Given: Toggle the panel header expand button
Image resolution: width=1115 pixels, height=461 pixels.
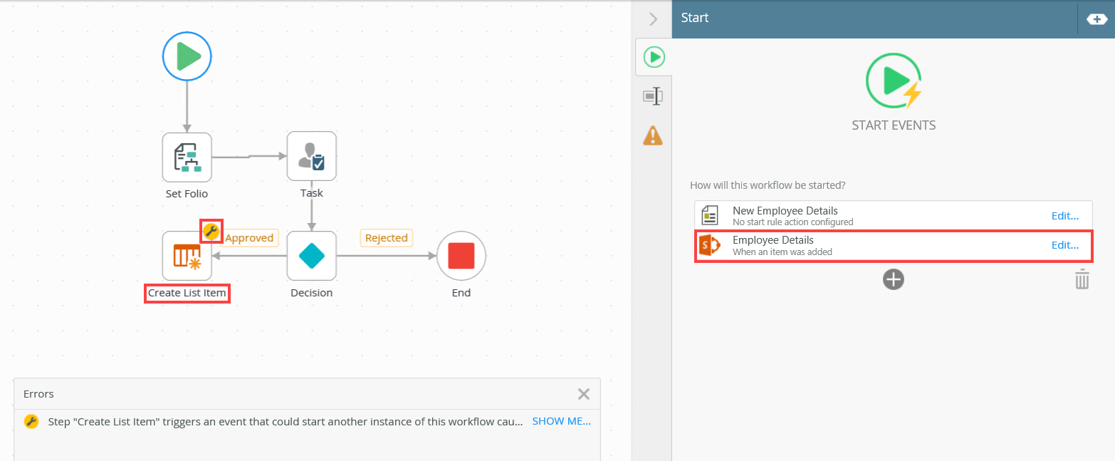Looking at the screenshot, I should 1096,19.
